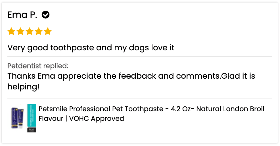
Task: Click the review text about dogs loving it
Action: pyautogui.click(x=91, y=48)
